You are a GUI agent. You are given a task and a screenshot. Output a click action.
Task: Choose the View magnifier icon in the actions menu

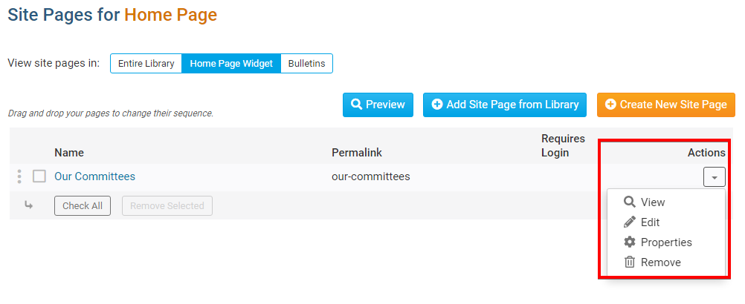tap(630, 202)
